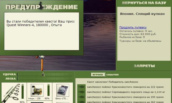Viewport: 172px width, 103px height.
Task: Click the Краснохвостого спинорога 262 грамм entry
Action: (x=126, y=102)
